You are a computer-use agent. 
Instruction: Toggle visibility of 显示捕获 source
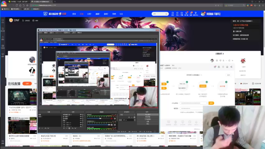[x=80, y=119]
